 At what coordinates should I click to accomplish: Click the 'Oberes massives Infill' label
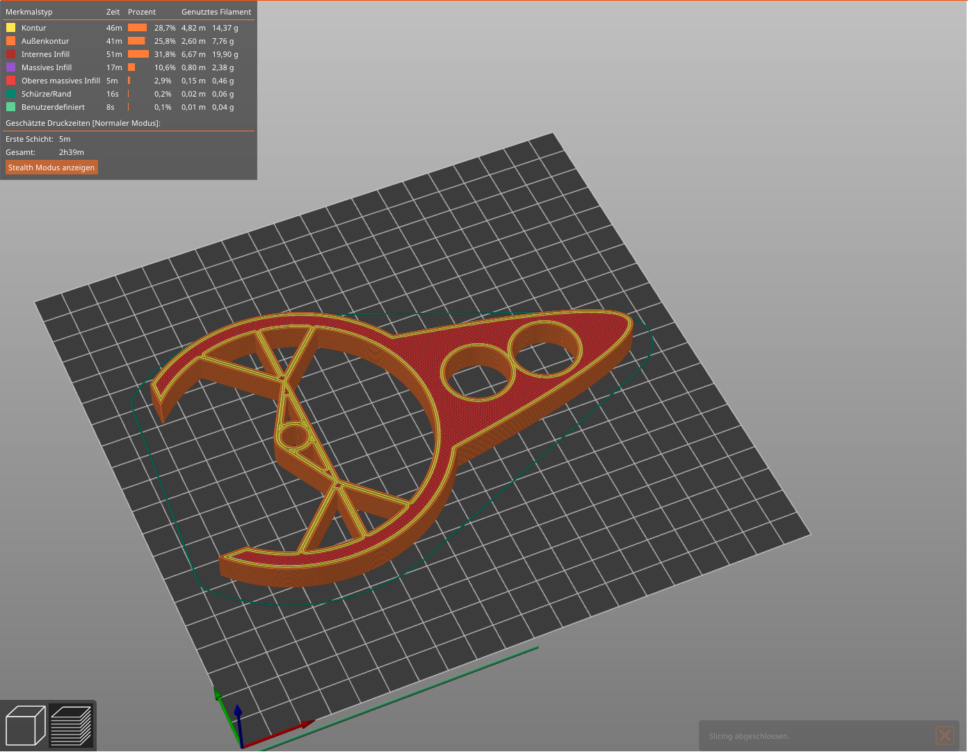[x=60, y=81]
